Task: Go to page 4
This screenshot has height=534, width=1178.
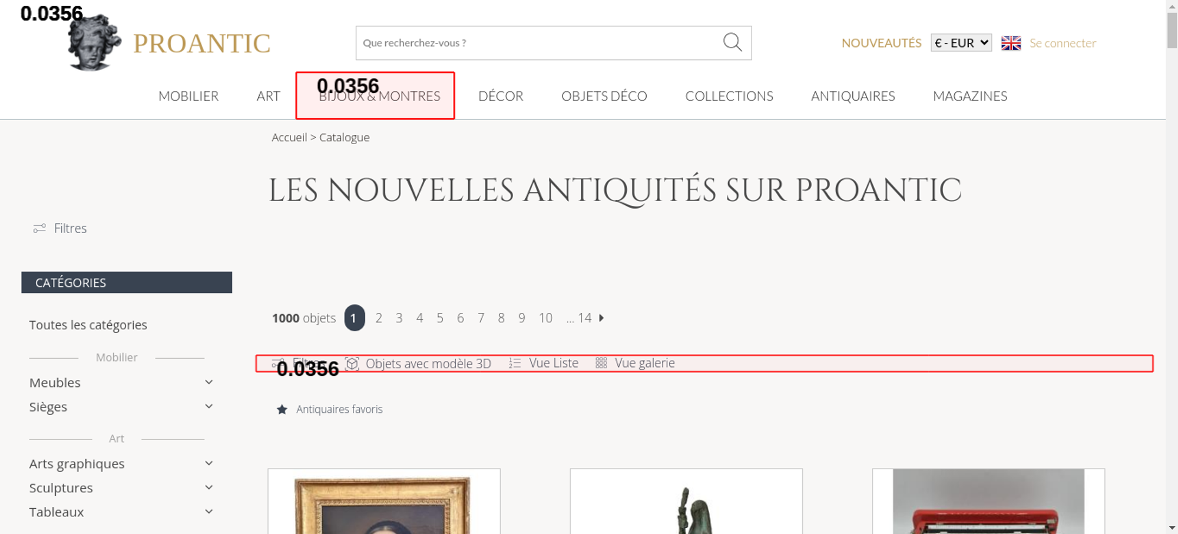Action: (419, 318)
